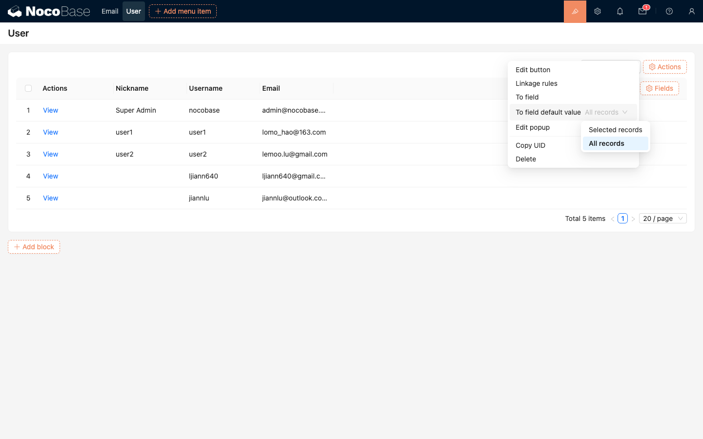Toggle the select-all checkbox in table header
The height and width of the screenshot is (439, 703).
[28, 88]
